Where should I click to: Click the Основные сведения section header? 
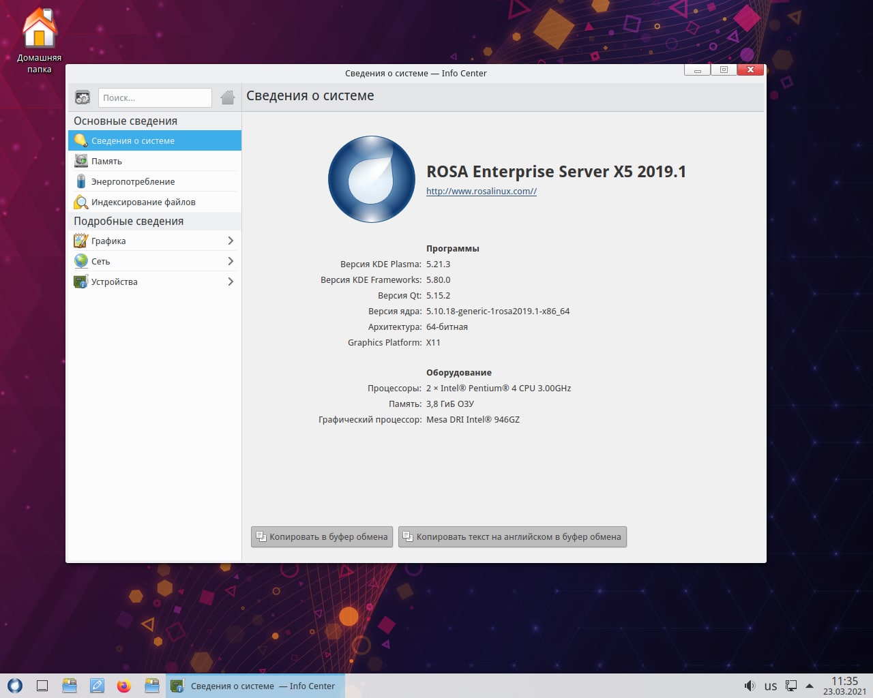pos(125,121)
